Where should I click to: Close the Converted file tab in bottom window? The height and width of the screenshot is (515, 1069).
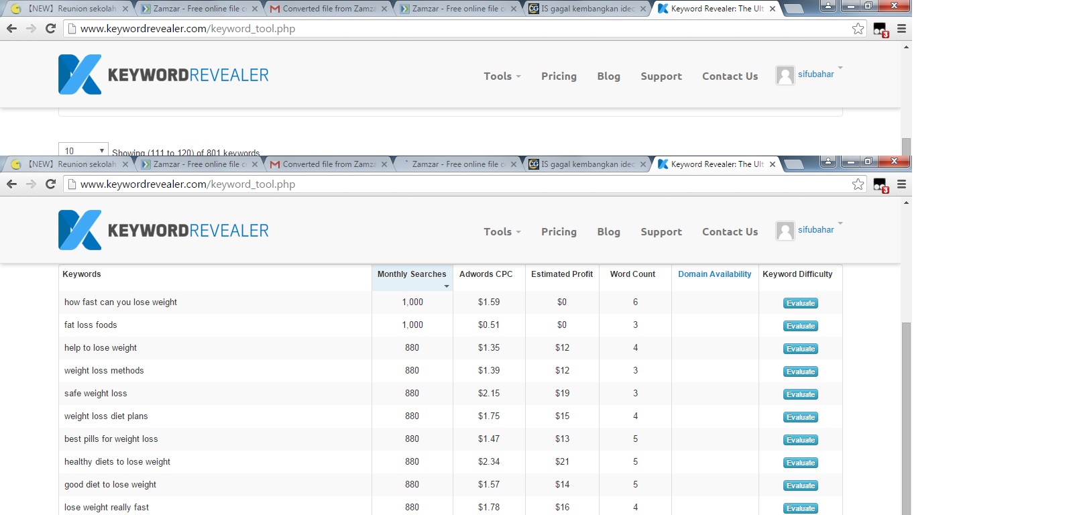point(384,164)
